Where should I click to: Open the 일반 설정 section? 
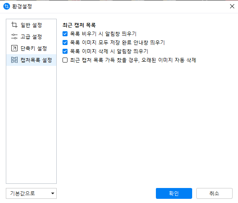click(x=31, y=25)
